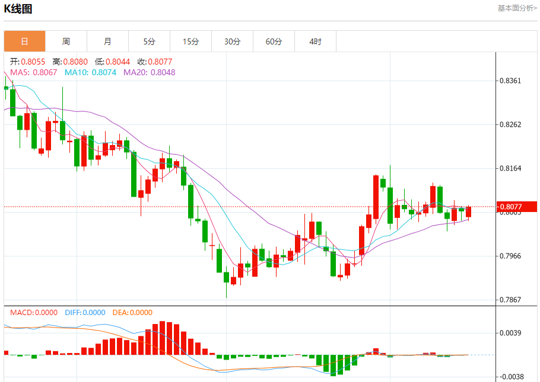
Task: Click the 0.8262 price axis label
Action: click(x=510, y=124)
